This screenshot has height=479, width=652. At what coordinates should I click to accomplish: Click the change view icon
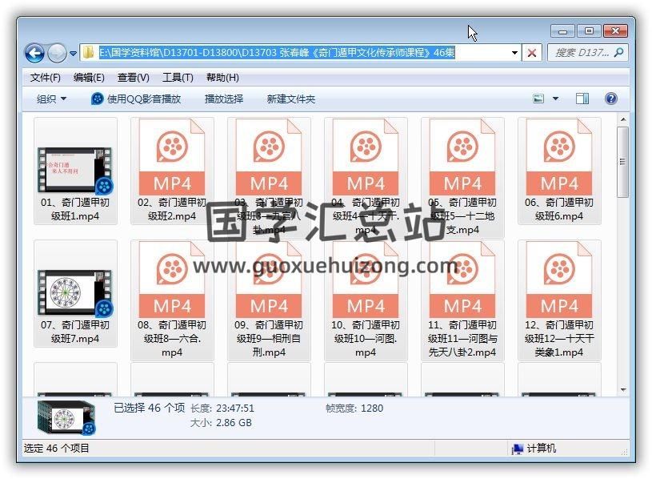(x=539, y=99)
